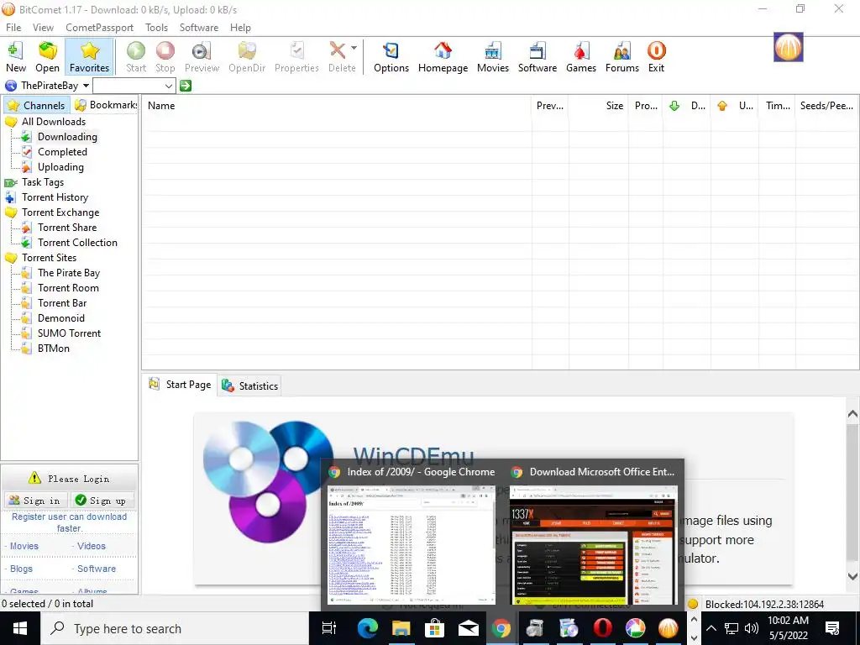Click the Sign in button

click(35, 501)
